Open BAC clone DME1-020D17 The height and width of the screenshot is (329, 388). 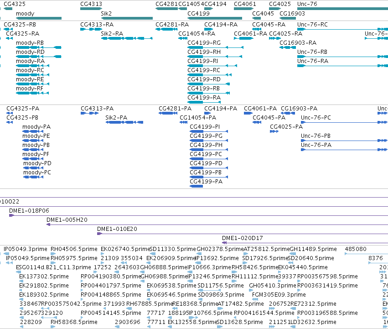305,243
